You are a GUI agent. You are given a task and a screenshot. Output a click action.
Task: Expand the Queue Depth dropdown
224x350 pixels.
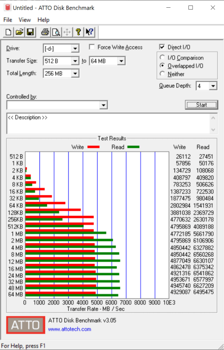[213, 86]
